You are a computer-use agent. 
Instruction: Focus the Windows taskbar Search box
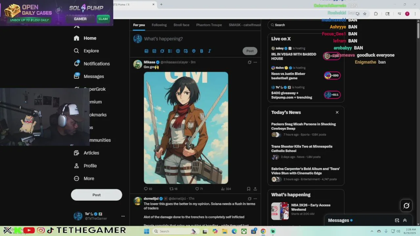[x=176, y=231]
